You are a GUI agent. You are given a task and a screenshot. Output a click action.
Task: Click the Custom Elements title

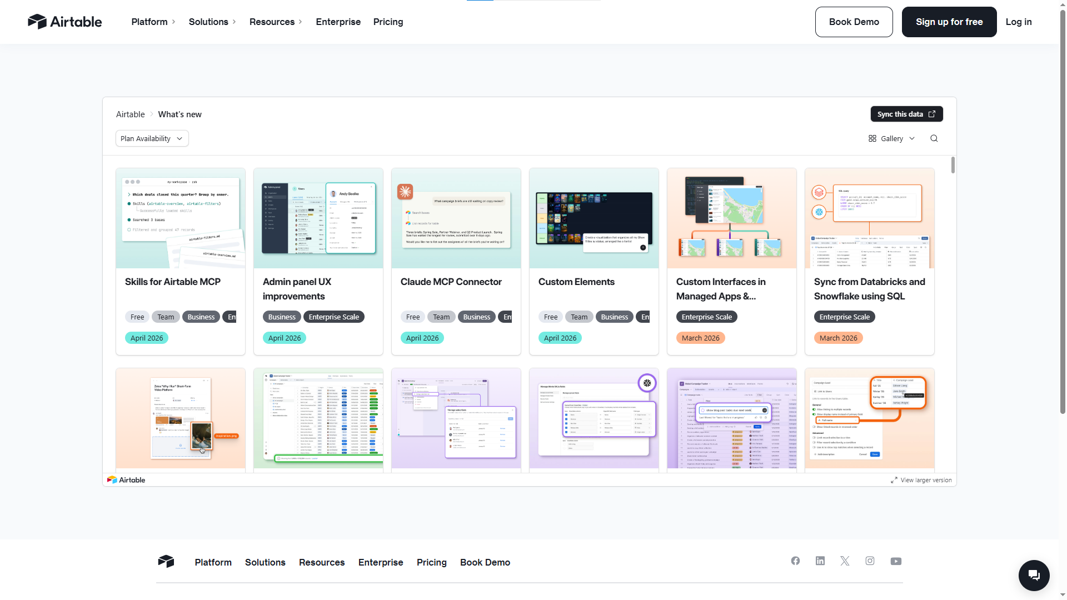click(x=576, y=282)
